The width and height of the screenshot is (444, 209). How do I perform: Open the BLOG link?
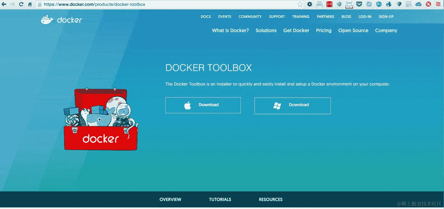pos(346,16)
